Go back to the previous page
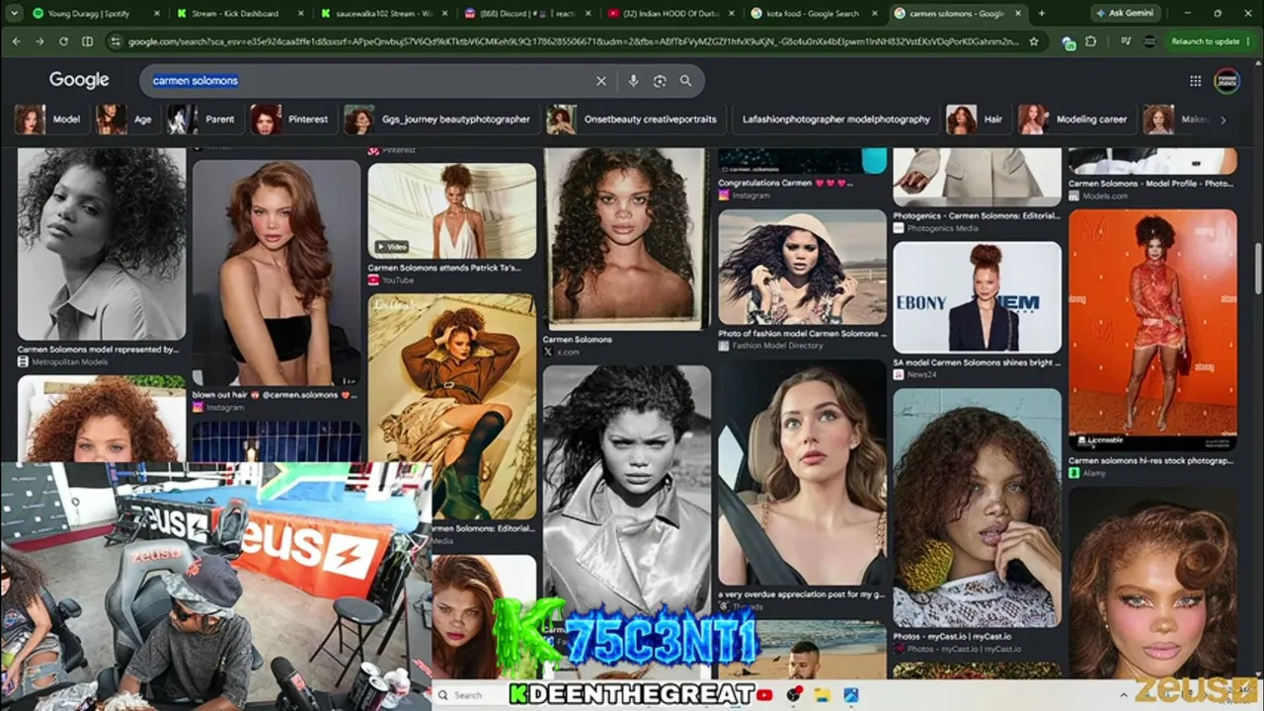 [x=16, y=41]
